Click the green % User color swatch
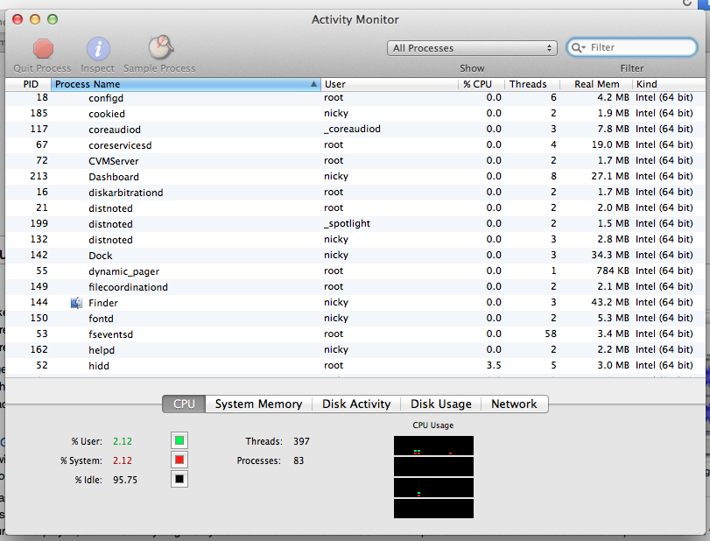 (x=179, y=440)
